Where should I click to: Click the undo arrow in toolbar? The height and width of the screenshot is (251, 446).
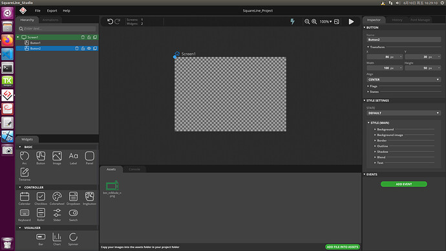[110, 21]
